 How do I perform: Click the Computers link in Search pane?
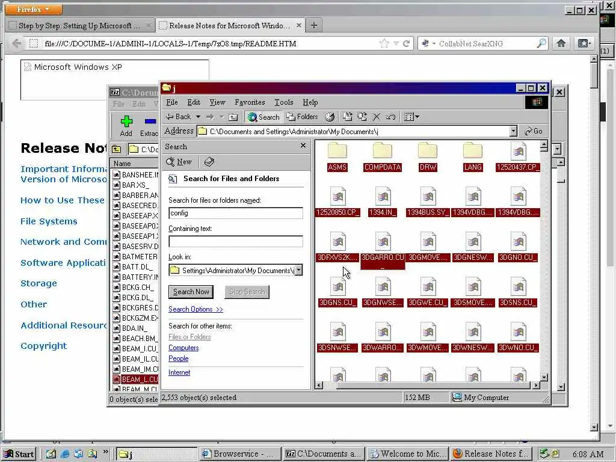[x=183, y=348]
